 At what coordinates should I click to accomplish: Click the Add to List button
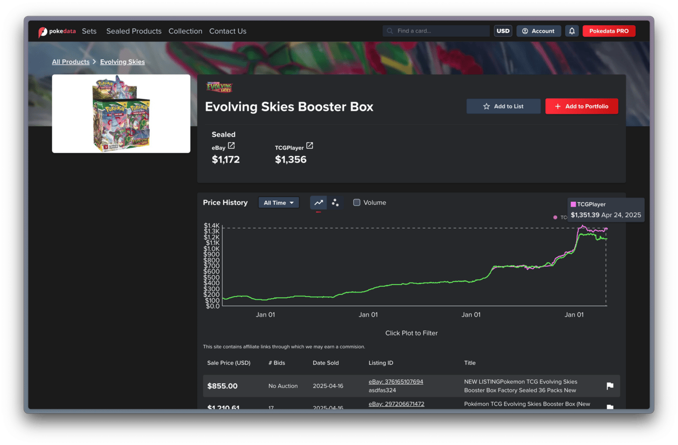[x=503, y=106]
